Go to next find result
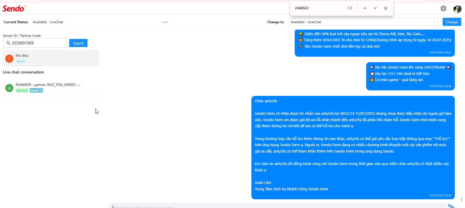 375,8
